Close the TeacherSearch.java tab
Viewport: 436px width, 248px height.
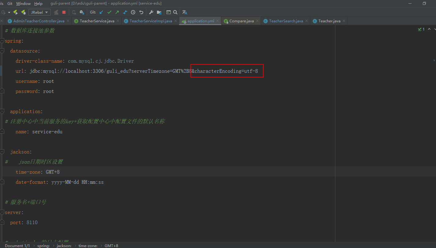(x=307, y=21)
